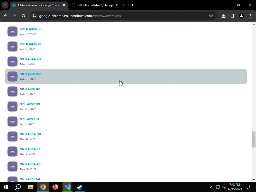Switch to Older versions of Google Chrome tab
The image size is (256, 192).
pyautogui.click(x=39, y=5)
